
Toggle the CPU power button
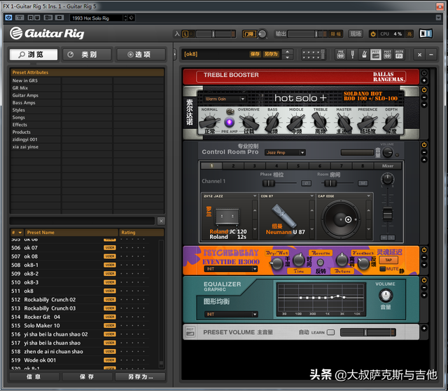click(x=373, y=34)
